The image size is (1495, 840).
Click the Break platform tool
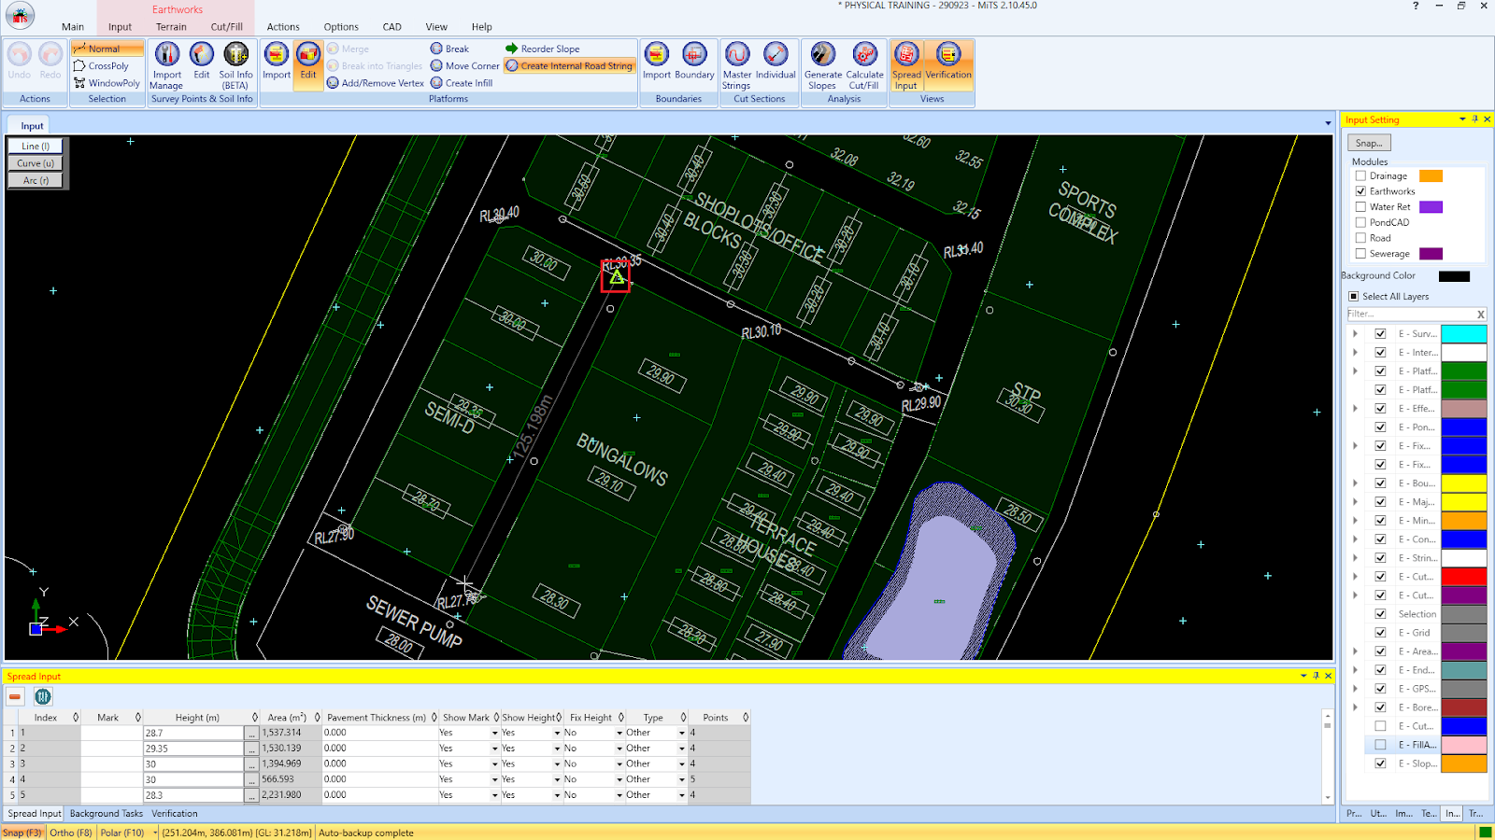pyautogui.click(x=449, y=49)
